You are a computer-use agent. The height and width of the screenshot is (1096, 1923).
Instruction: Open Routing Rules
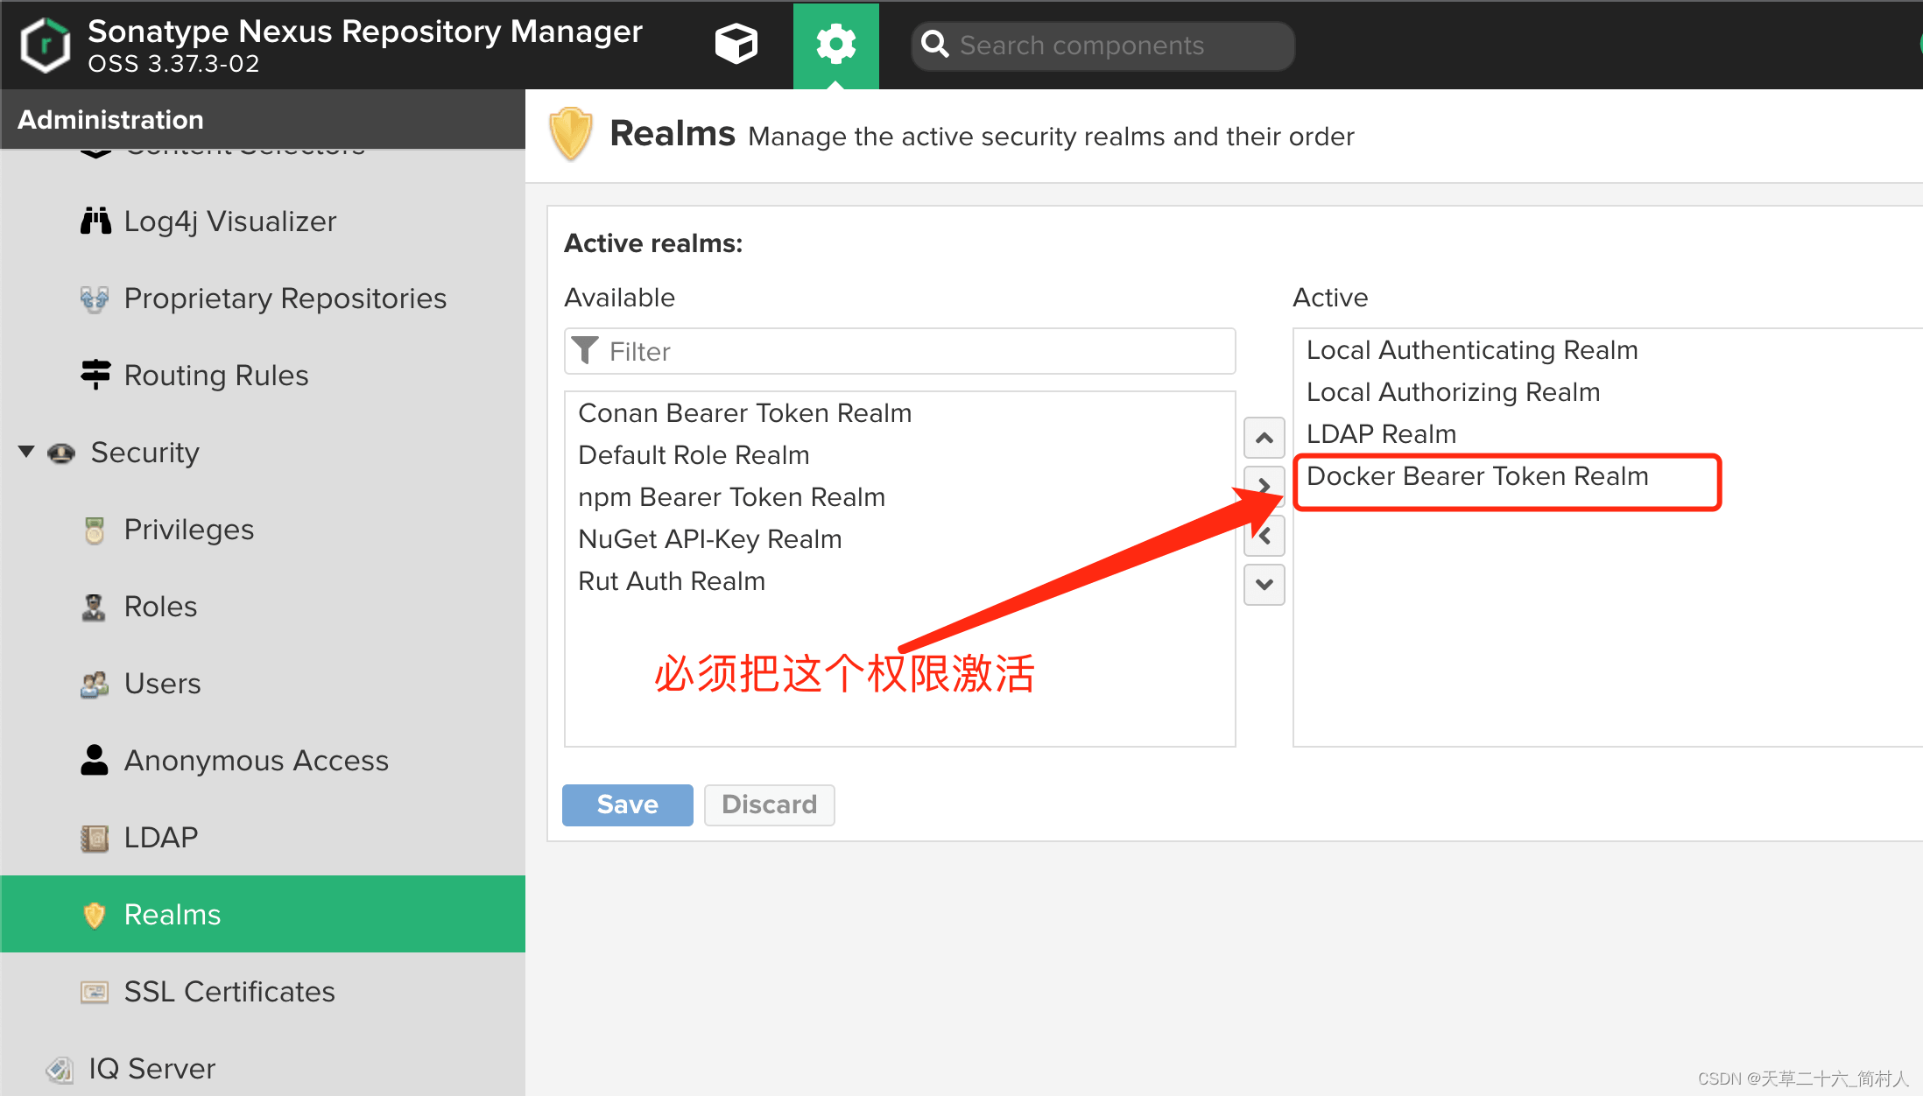(216, 376)
